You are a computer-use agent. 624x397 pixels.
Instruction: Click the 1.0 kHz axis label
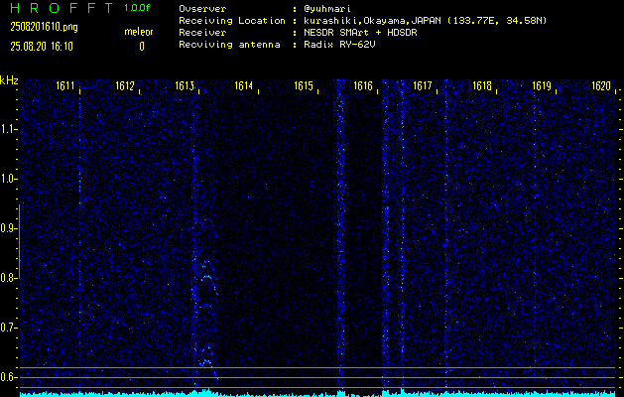coord(7,179)
